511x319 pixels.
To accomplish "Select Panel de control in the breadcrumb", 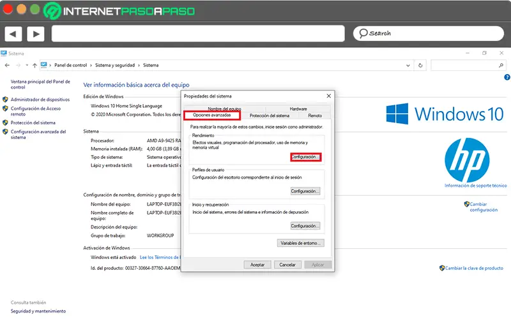I will [x=70, y=65].
